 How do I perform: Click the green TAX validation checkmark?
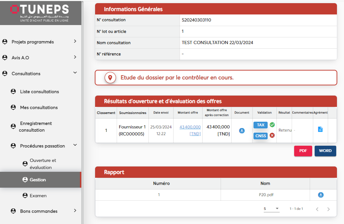272,125
